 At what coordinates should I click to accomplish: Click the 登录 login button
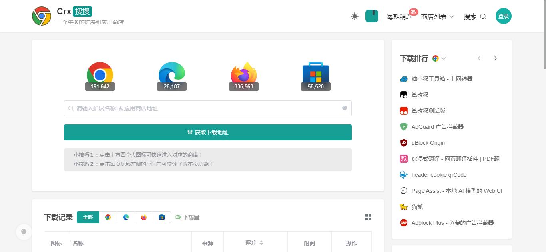tap(504, 16)
